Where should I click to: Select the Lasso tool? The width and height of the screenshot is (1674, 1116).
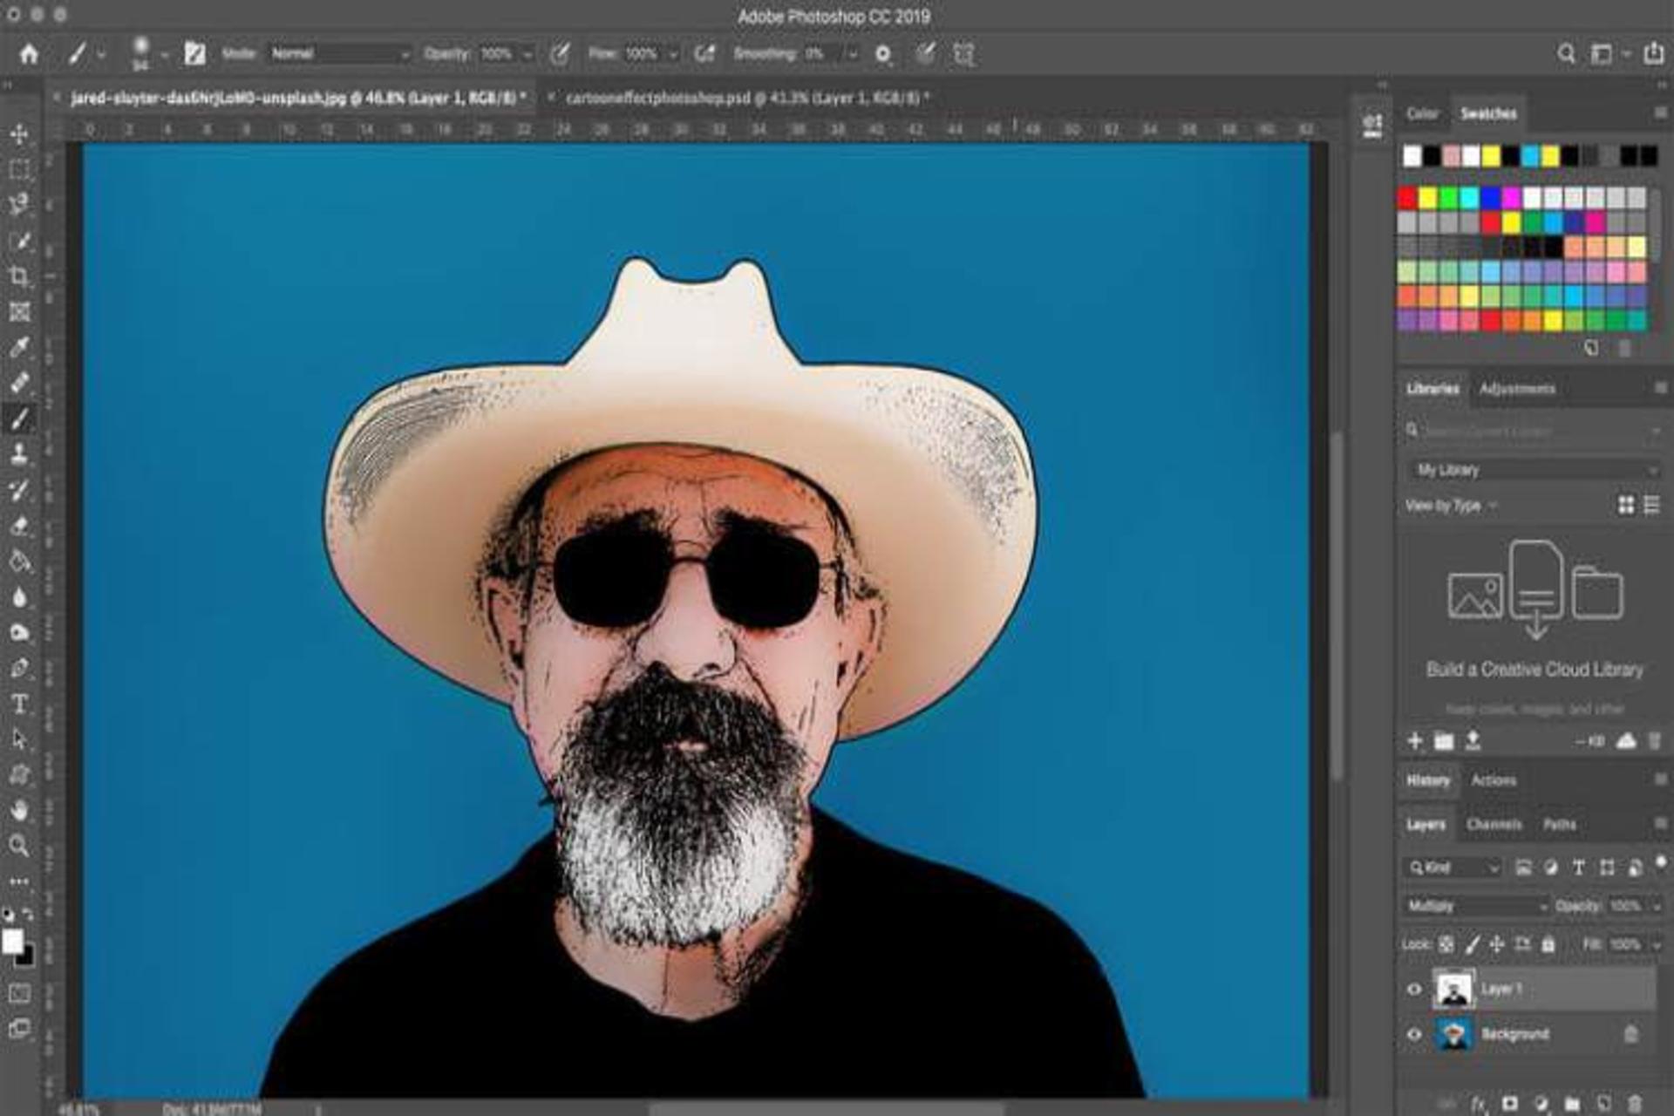(x=19, y=205)
